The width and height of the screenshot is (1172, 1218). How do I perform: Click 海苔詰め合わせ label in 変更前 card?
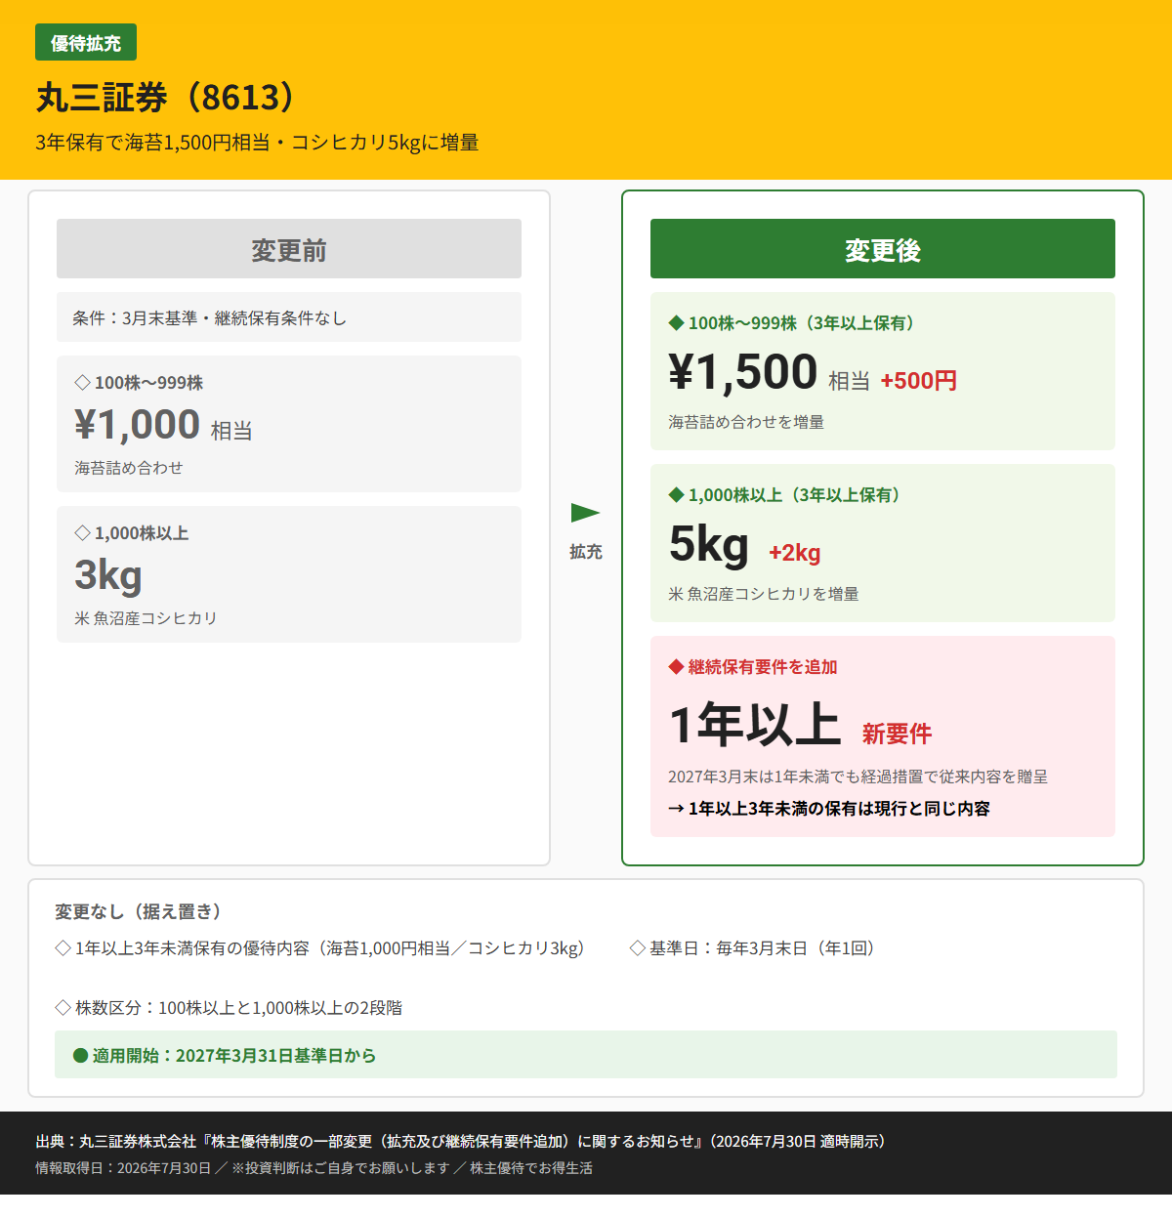[129, 468]
